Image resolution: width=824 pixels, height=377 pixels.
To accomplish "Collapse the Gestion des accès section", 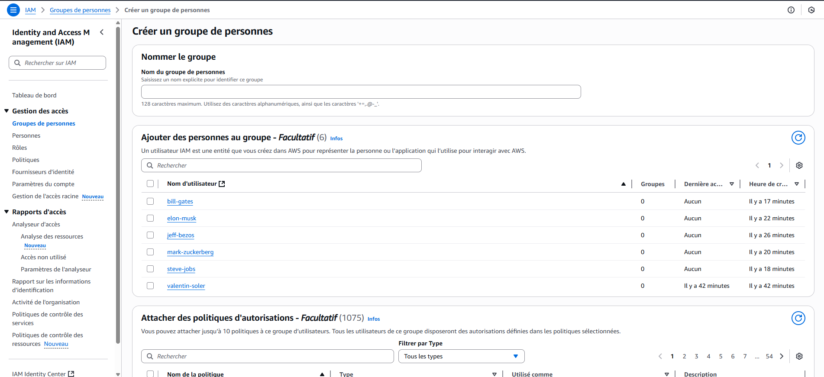I will 6,111.
